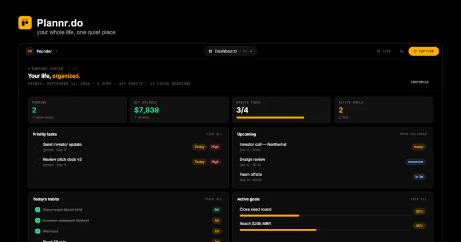Open the Net Balance card
Screen dimensions: 461x242
179,109
